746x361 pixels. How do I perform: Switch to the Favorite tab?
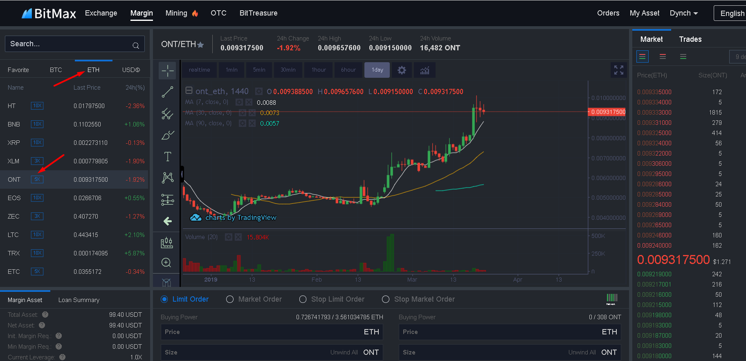[18, 70]
